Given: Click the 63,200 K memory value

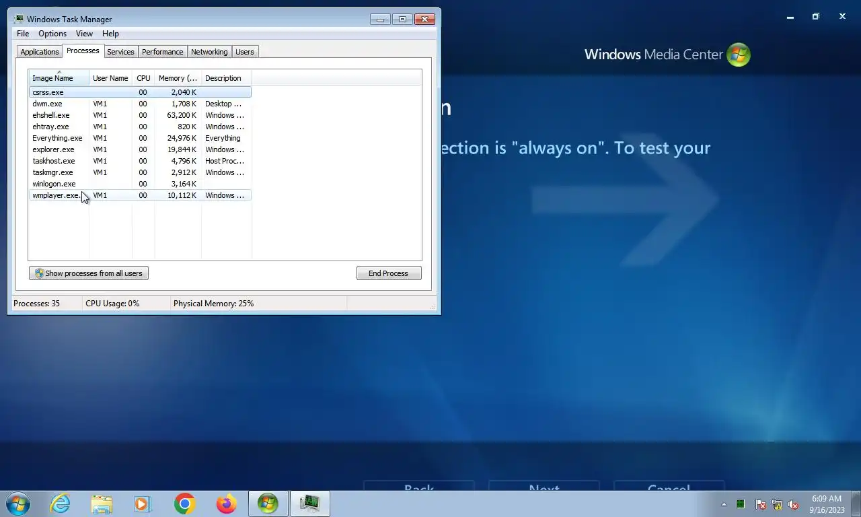Looking at the screenshot, I should 182,115.
